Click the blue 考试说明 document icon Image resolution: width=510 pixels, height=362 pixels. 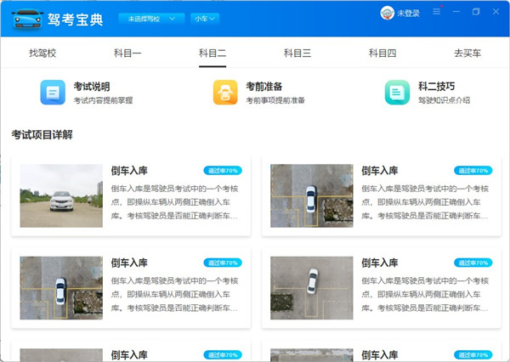pyautogui.click(x=53, y=93)
